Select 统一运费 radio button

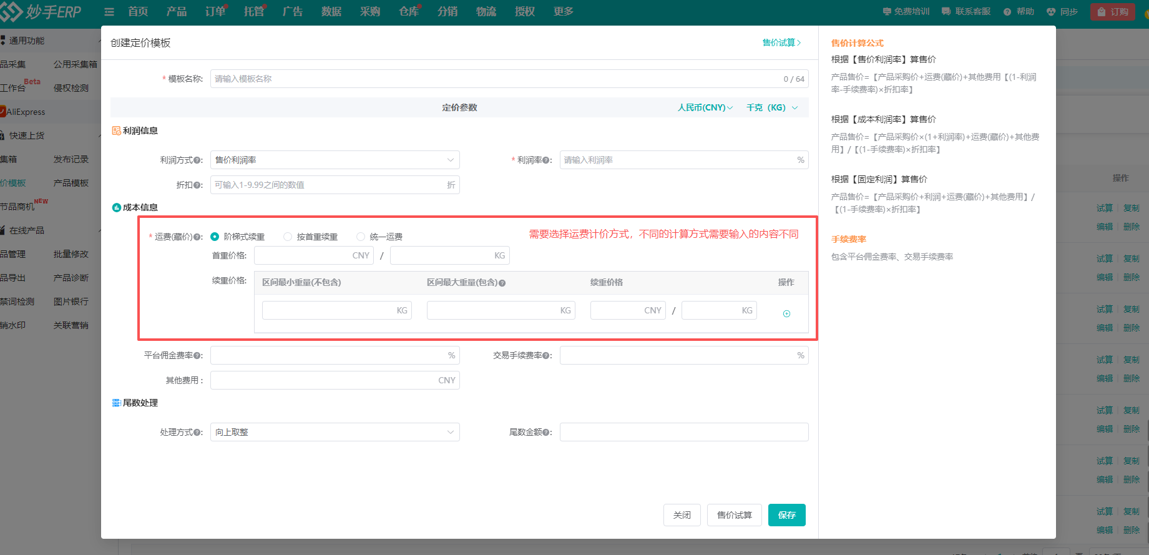[x=361, y=237]
